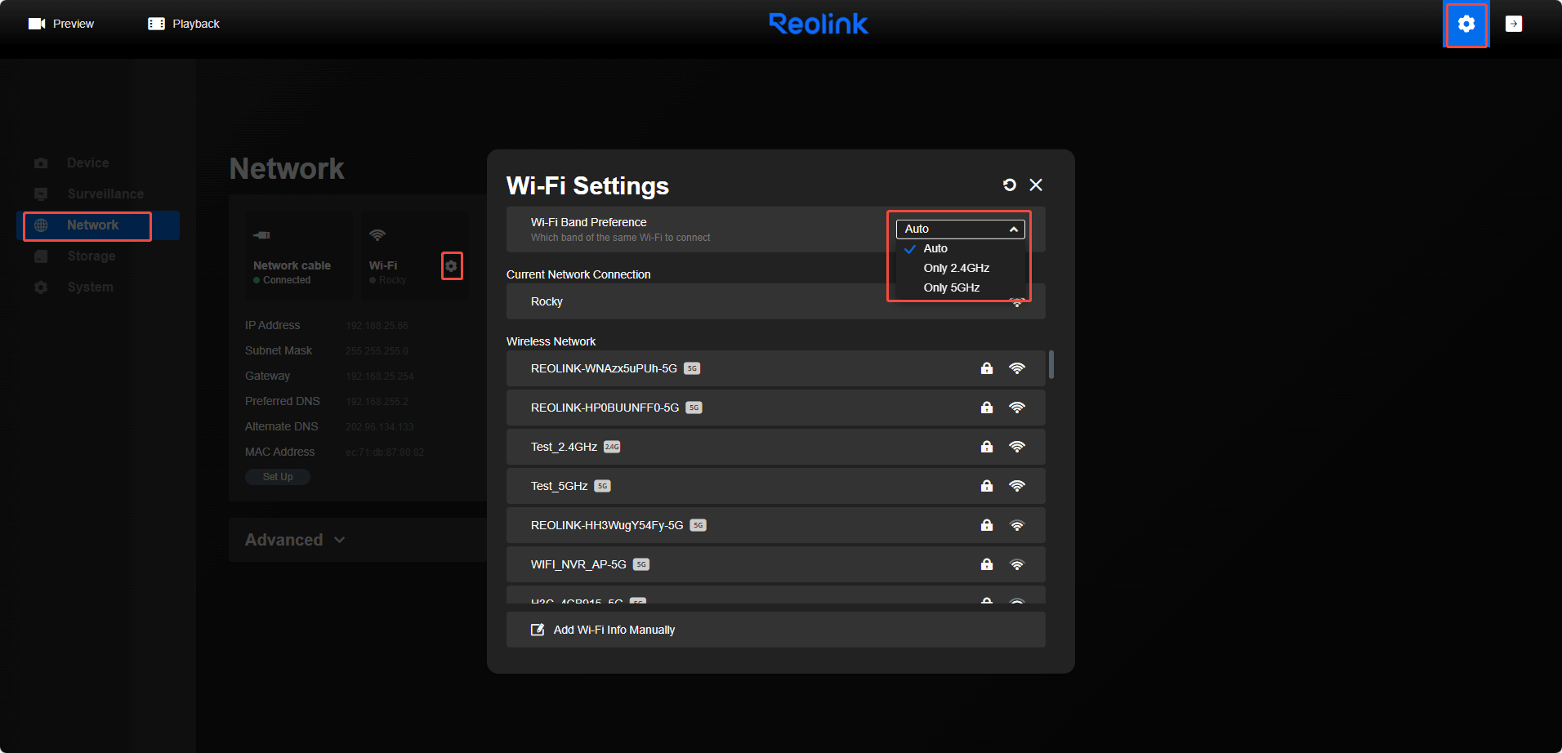Click the Wi-Fi configuration gear icon
This screenshot has width=1562, height=753.
[453, 265]
